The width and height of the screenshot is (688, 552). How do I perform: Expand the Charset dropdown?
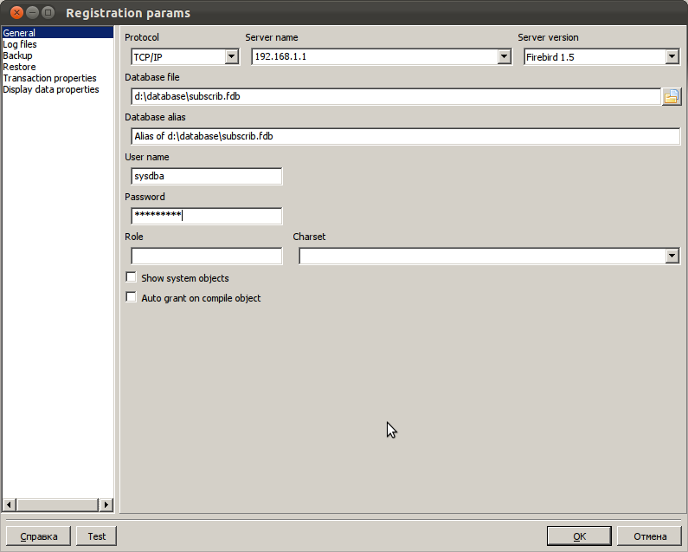pyautogui.click(x=672, y=256)
